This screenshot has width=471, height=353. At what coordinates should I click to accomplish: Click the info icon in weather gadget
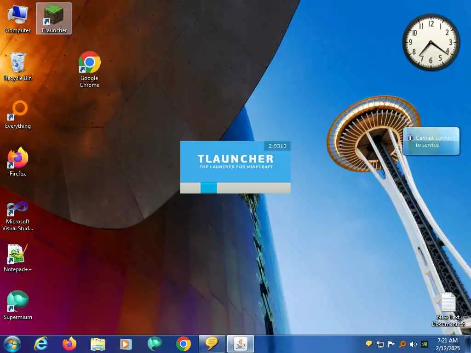tap(410, 138)
